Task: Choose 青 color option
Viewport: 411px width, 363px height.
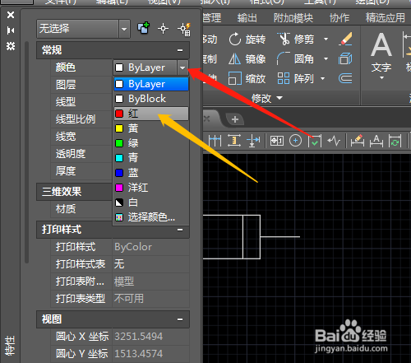Action: [x=151, y=158]
